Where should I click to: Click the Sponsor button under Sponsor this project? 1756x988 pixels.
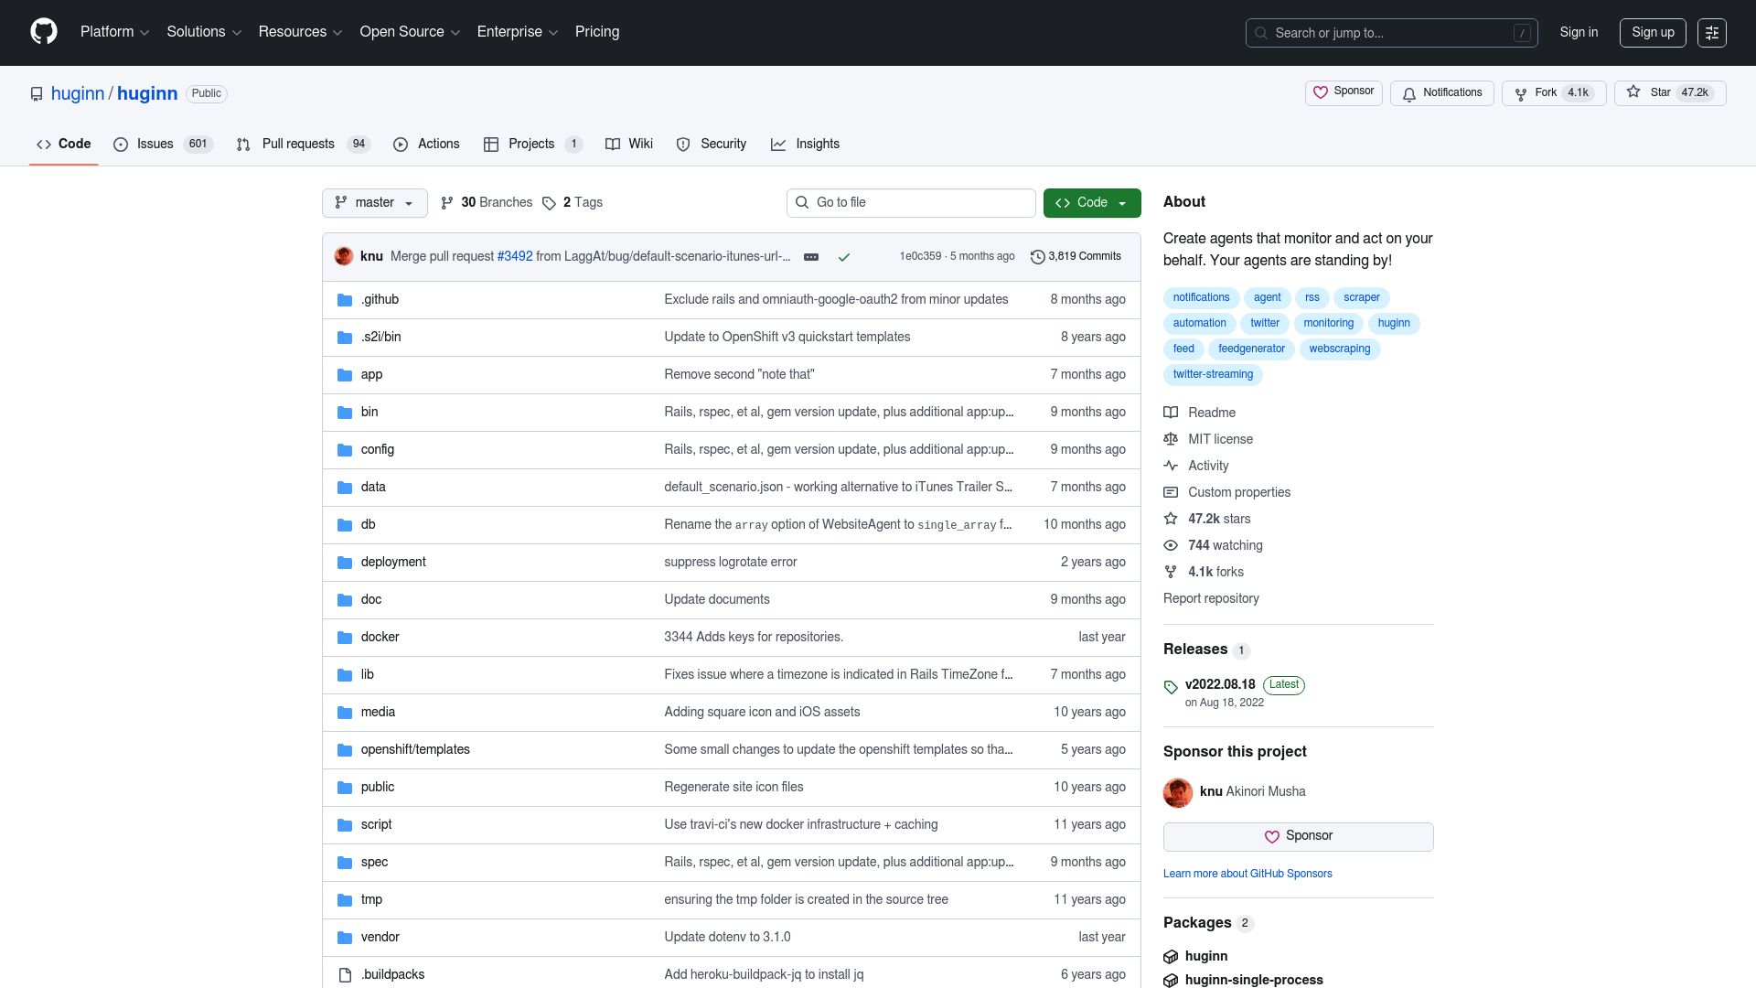pos(1298,837)
